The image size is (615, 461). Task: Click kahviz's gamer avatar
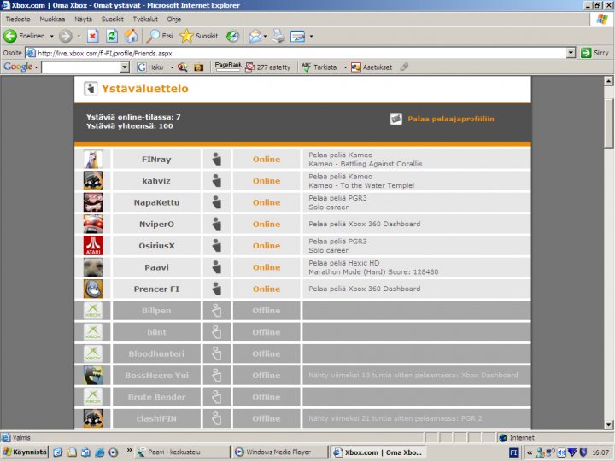coord(93,181)
